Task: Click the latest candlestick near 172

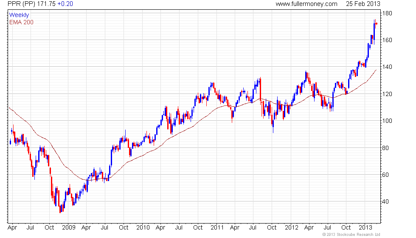Action: (377, 24)
